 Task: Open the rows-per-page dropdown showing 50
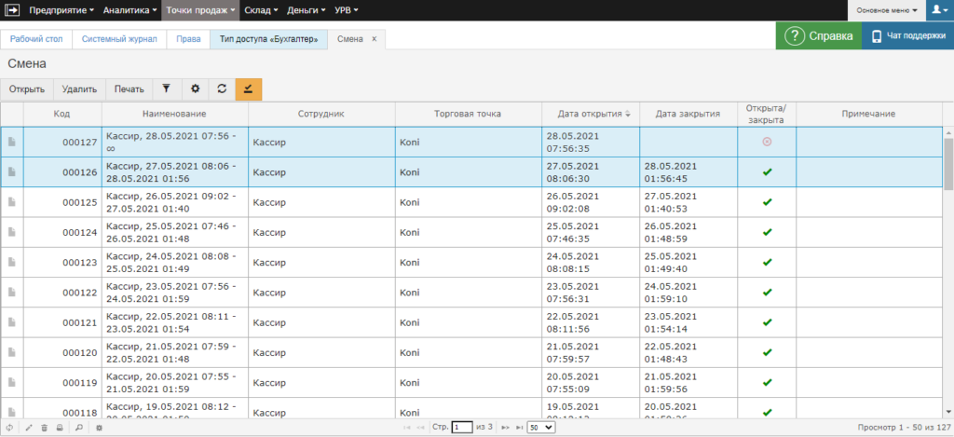click(x=540, y=428)
